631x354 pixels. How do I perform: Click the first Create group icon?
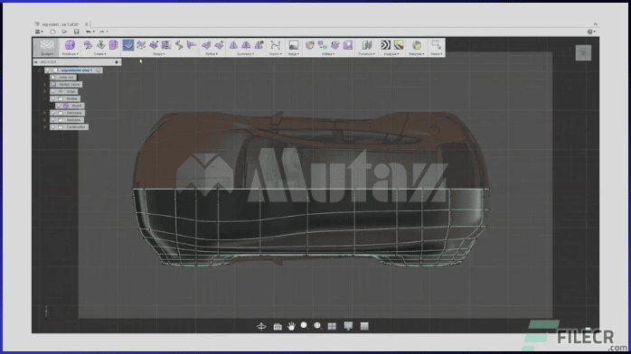coord(88,45)
